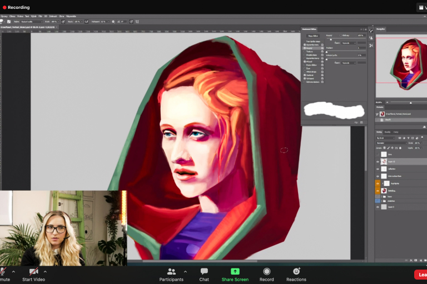This screenshot has width=427, height=284.
Task: Switch to the Navigator panel tab
Action: (x=381, y=28)
